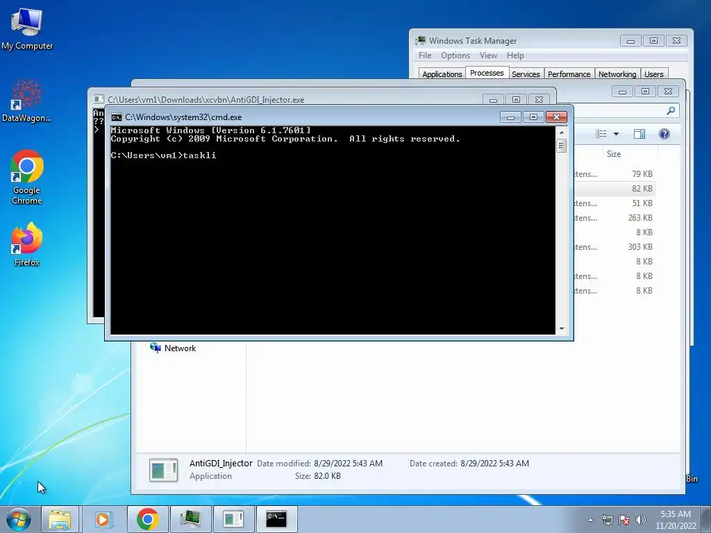Switch to Processes tab in Task Manager
This screenshot has width=711, height=533.
[x=487, y=73]
